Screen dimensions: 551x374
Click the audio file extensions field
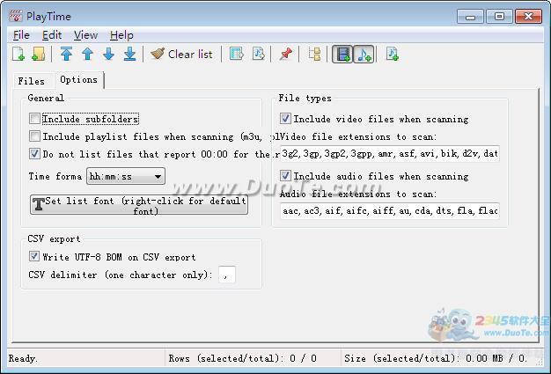pos(390,210)
